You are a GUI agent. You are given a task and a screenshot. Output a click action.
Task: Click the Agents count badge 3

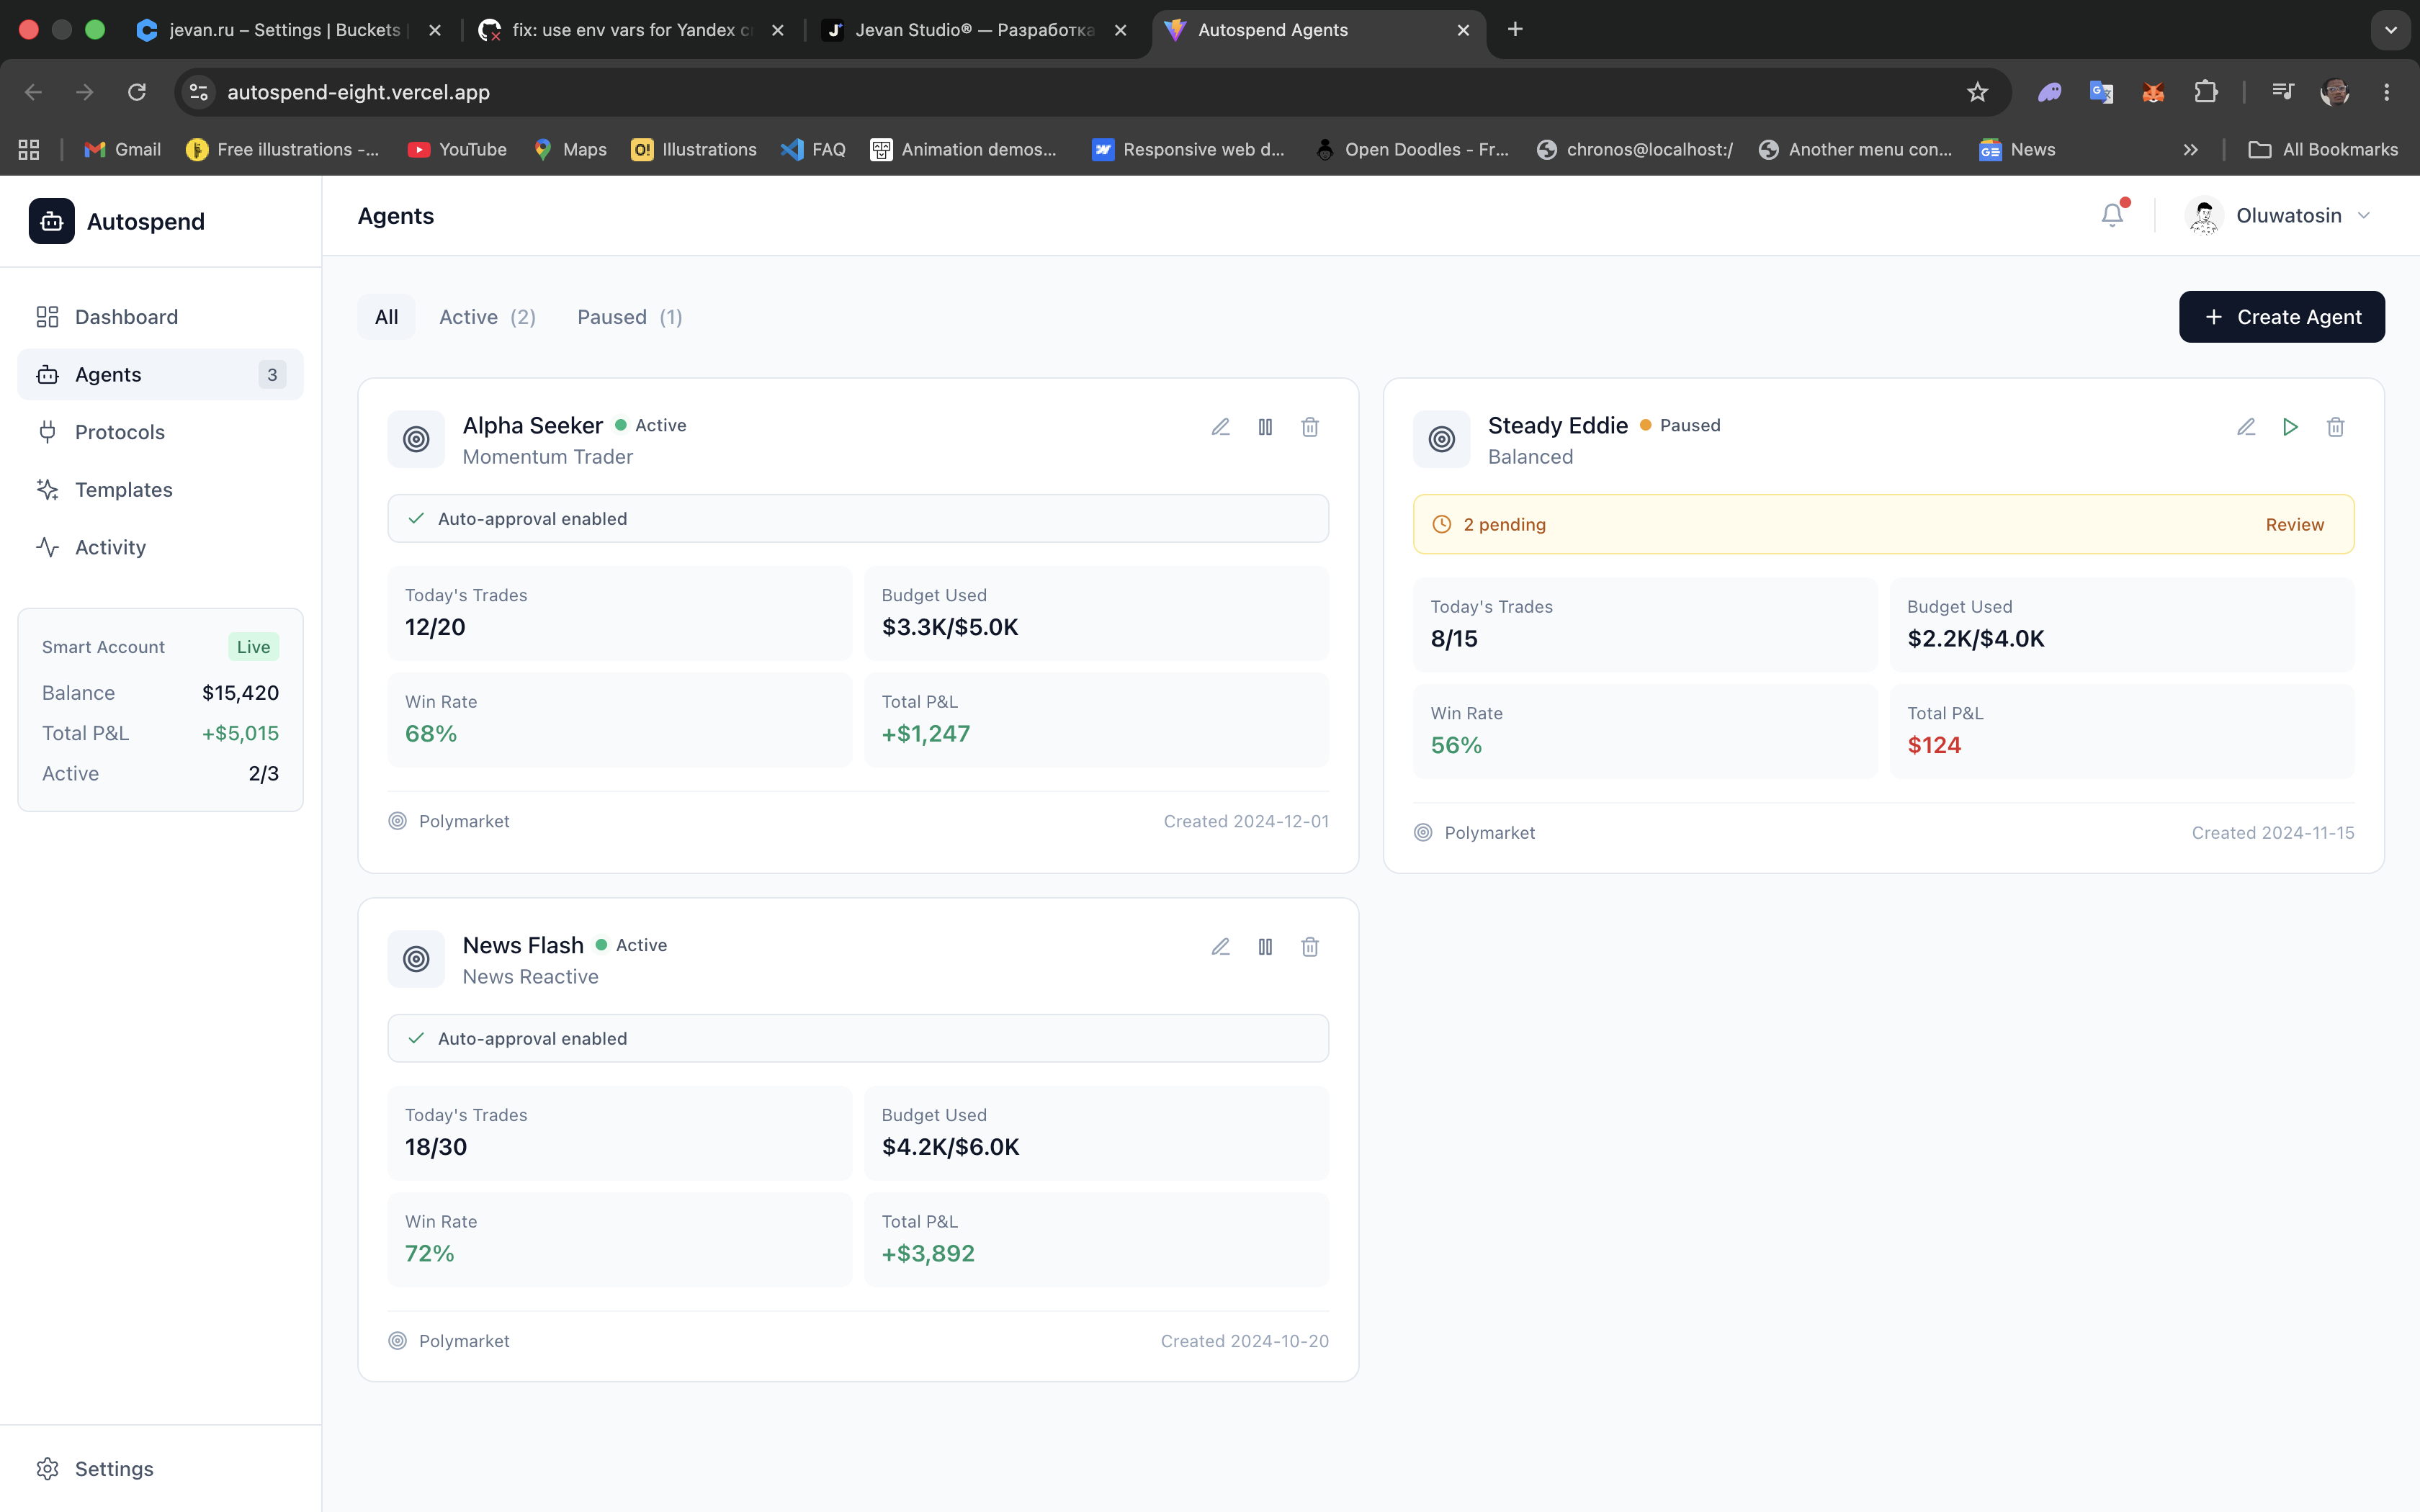(272, 374)
